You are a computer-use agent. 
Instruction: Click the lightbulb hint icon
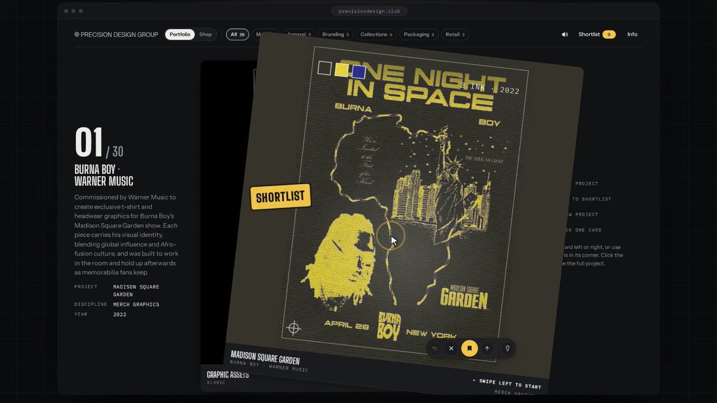tap(507, 348)
